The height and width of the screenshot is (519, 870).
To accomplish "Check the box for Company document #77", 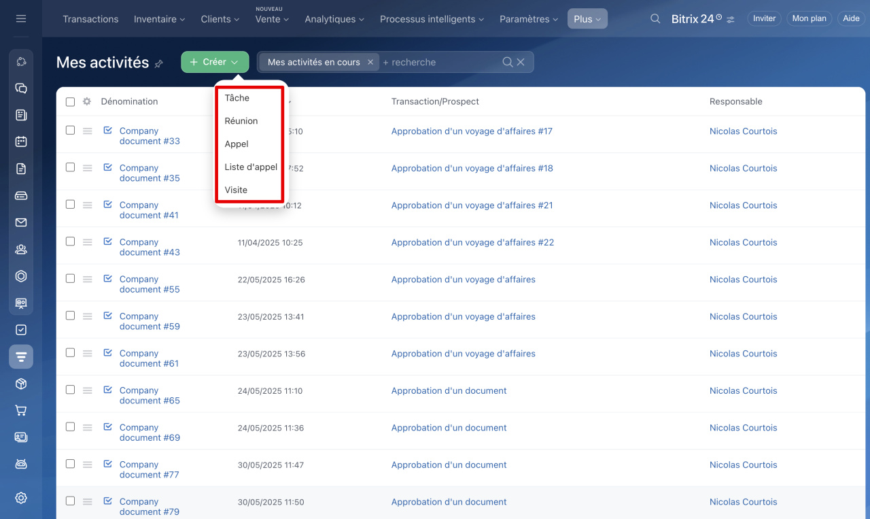I will 70,464.
